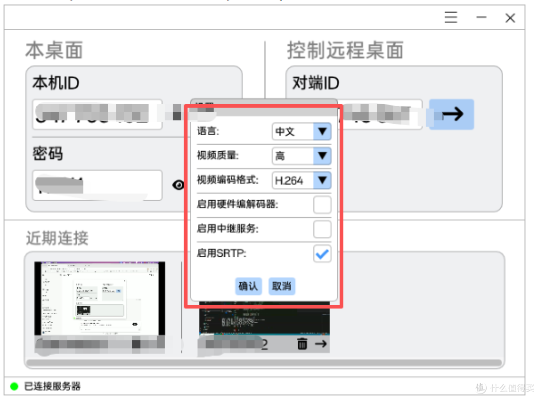The width and height of the screenshot is (539, 399).
Task: Open the first recent connection thumbnail
Action: tap(100, 298)
